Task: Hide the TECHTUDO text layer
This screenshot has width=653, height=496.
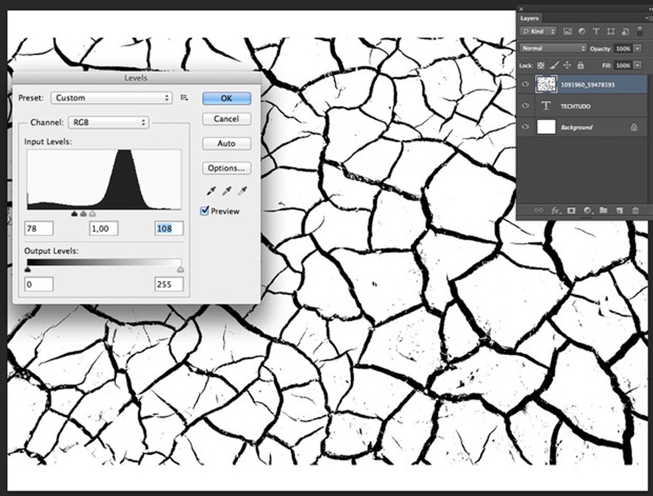Action: [x=526, y=106]
